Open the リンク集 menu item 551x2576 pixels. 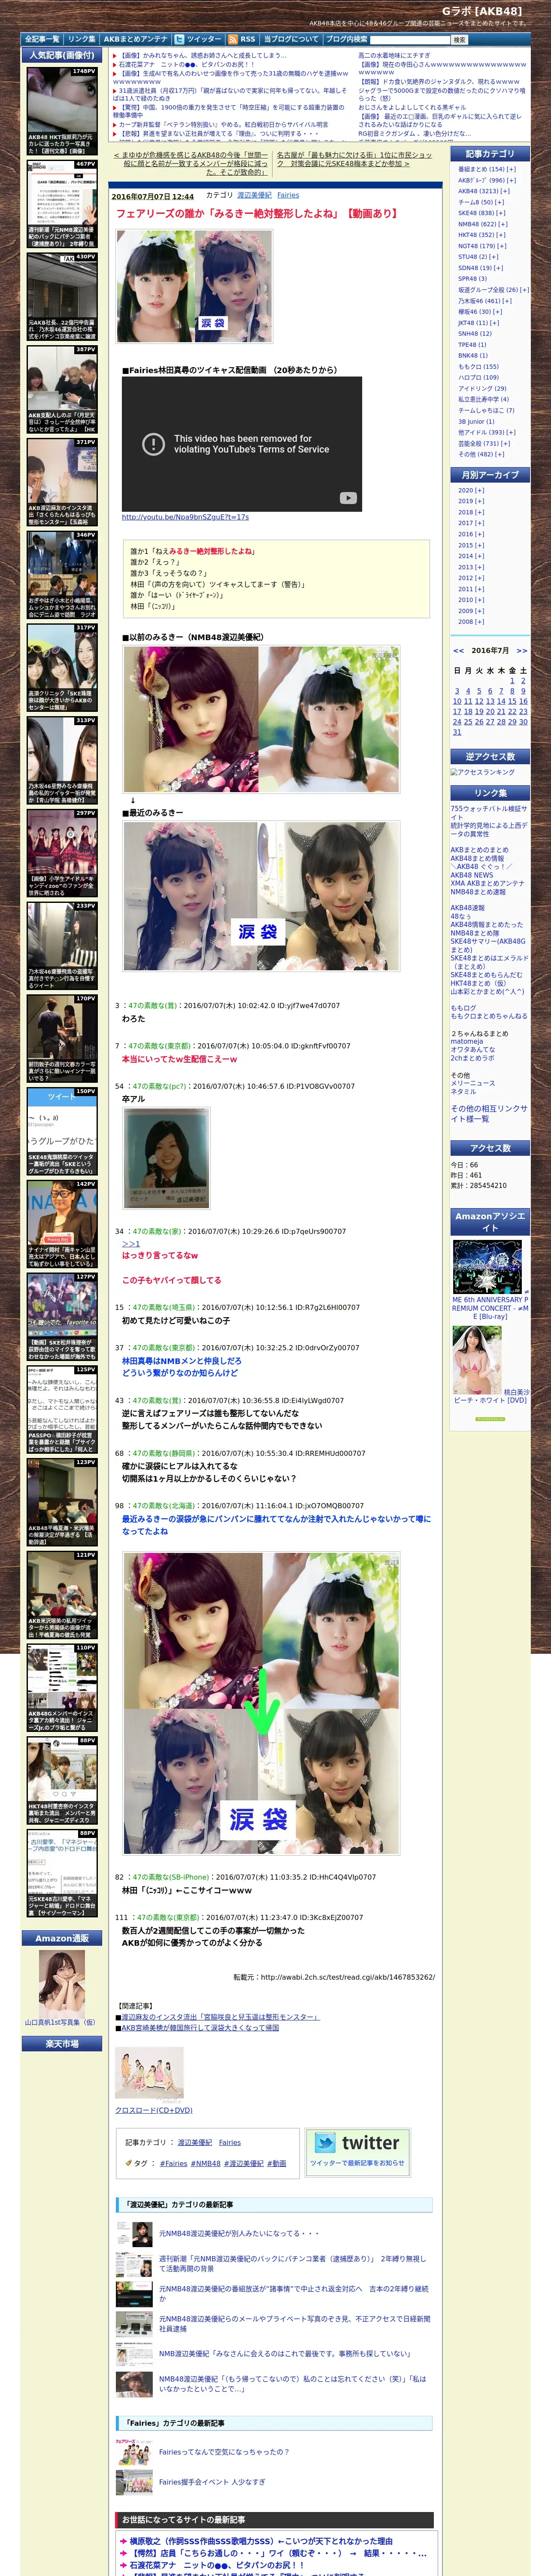pyautogui.click(x=82, y=39)
